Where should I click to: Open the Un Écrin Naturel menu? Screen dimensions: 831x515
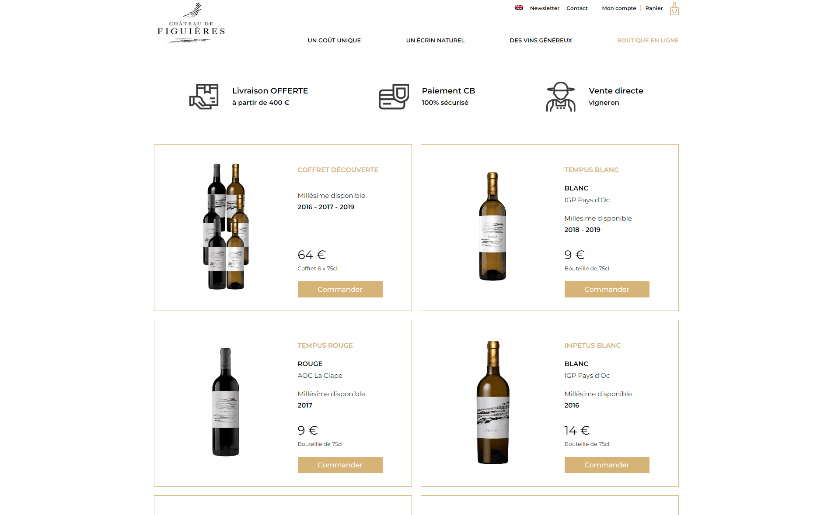435,40
